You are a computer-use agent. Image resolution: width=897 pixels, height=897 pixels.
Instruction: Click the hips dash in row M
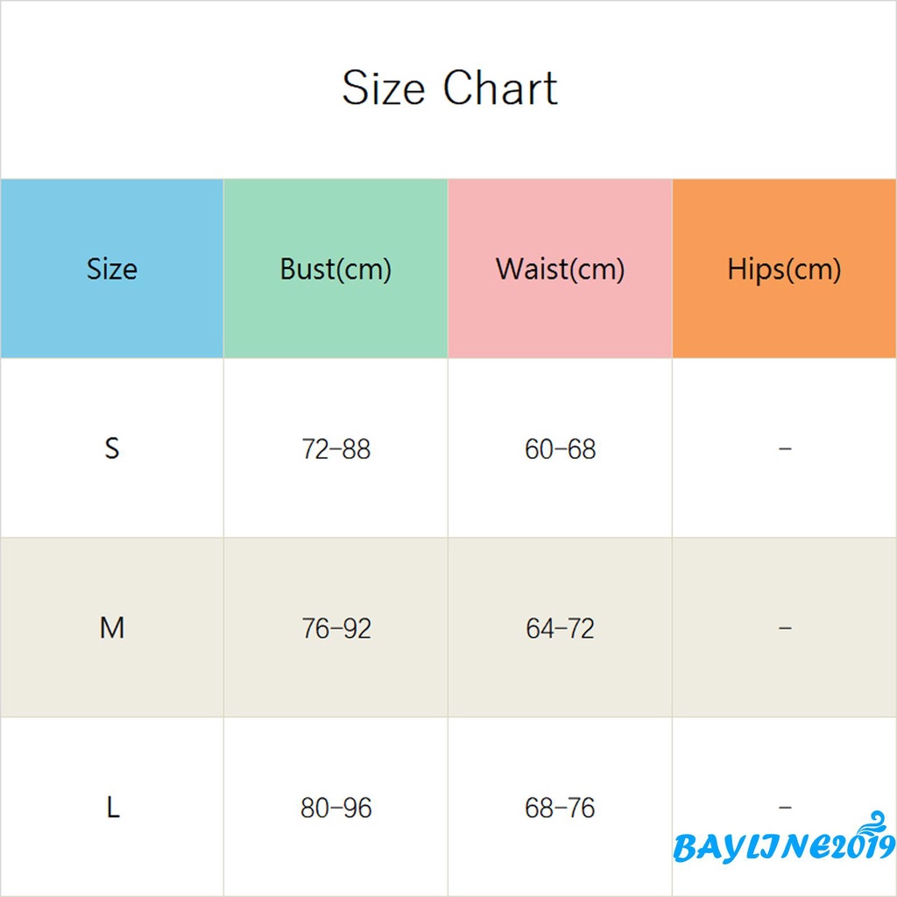784,627
